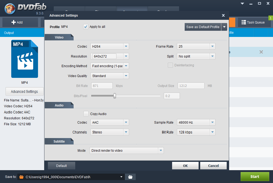Expand the Sample Rate 48000 Hz dropdown
The height and width of the screenshot is (183, 273).
click(213, 123)
